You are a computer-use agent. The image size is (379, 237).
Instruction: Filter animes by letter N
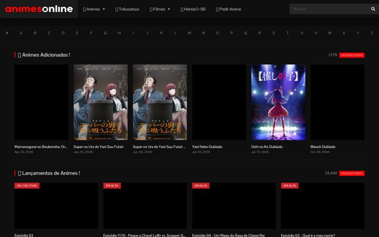click(x=203, y=33)
